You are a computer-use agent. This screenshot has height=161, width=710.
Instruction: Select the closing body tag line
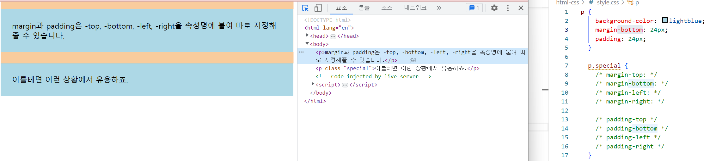point(321,93)
